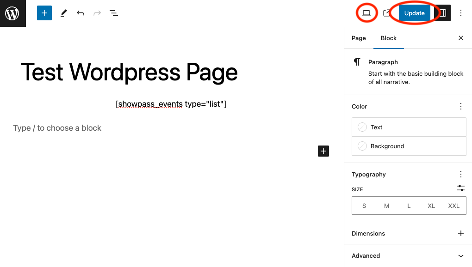Viewport: 472px width, 267px height.
Task: Expand Dimensions with the plus icon
Action: [x=460, y=233]
